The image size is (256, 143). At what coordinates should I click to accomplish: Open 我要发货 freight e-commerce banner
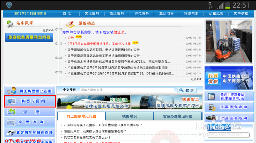(x=229, y=78)
